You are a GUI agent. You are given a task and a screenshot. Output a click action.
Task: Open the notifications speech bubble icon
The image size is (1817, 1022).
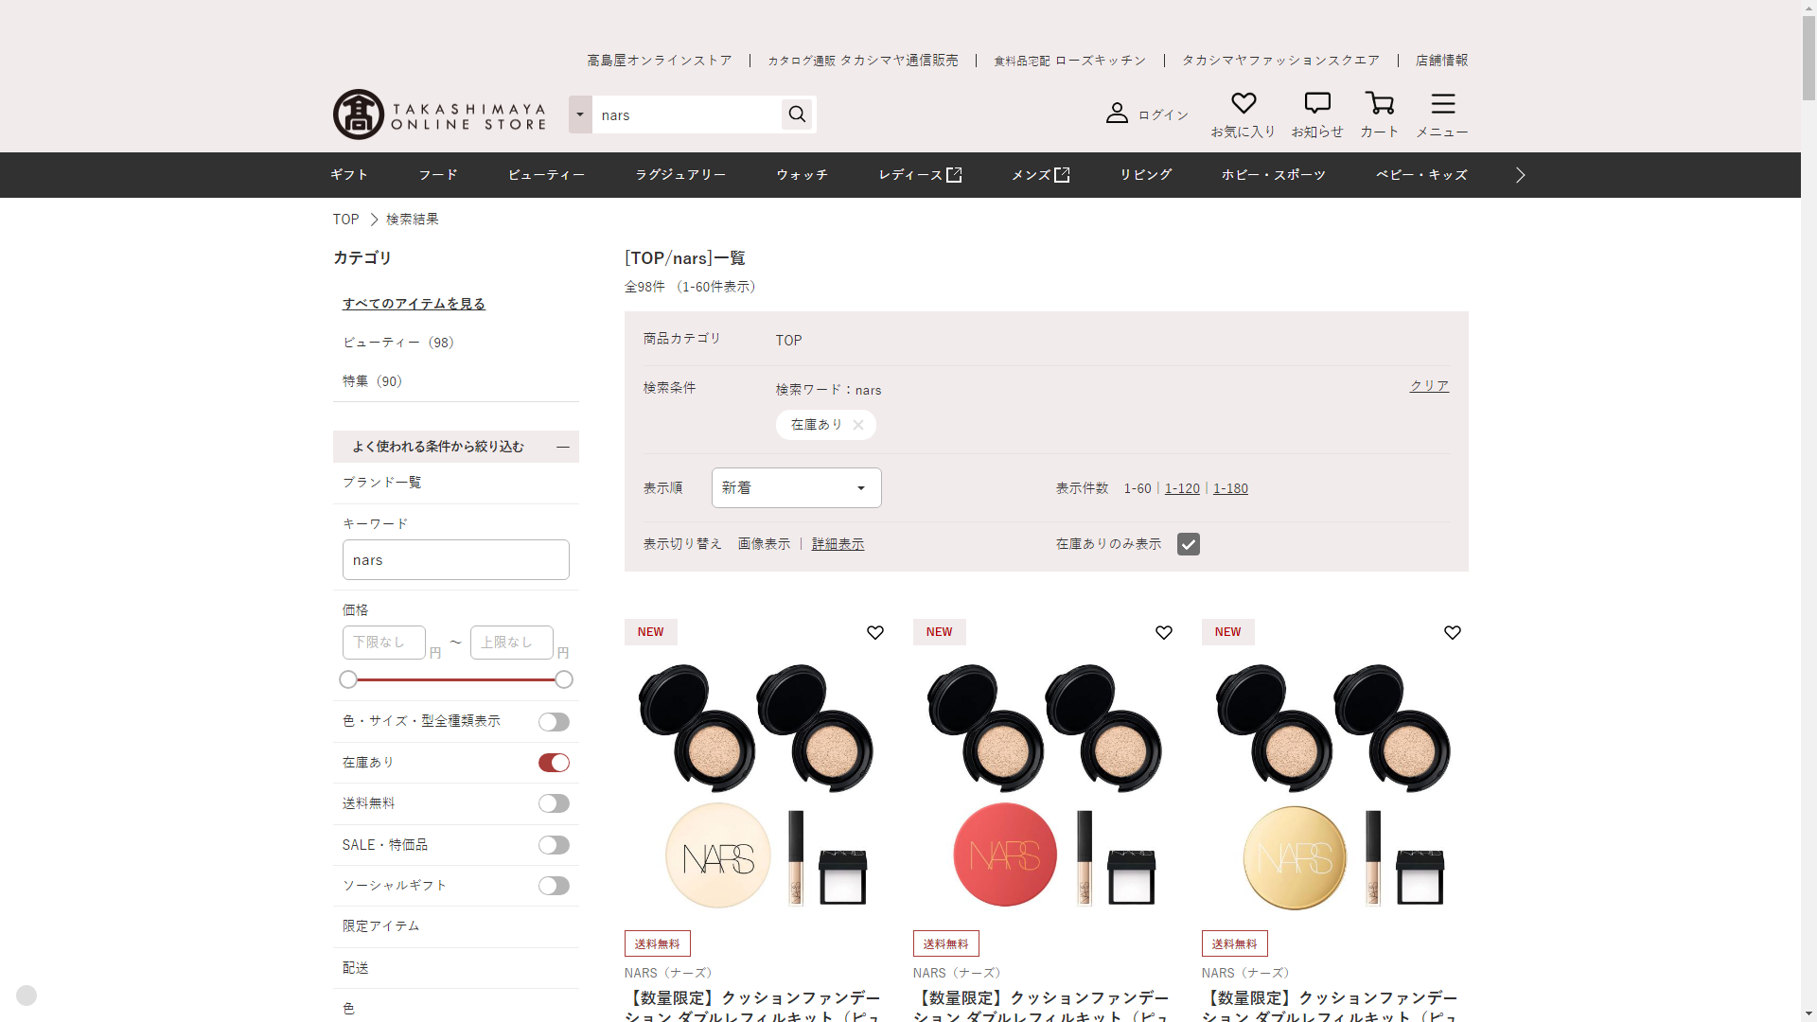[x=1317, y=103]
